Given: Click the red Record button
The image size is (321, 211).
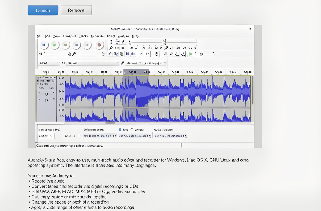Looking at the screenshot, I should pos(99,45).
